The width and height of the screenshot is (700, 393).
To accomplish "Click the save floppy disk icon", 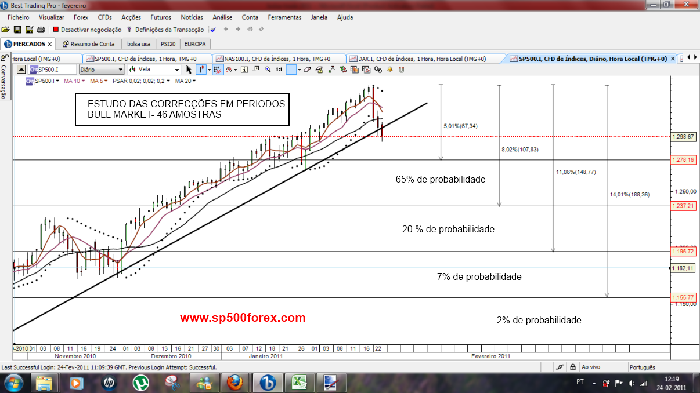I will click(17, 29).
